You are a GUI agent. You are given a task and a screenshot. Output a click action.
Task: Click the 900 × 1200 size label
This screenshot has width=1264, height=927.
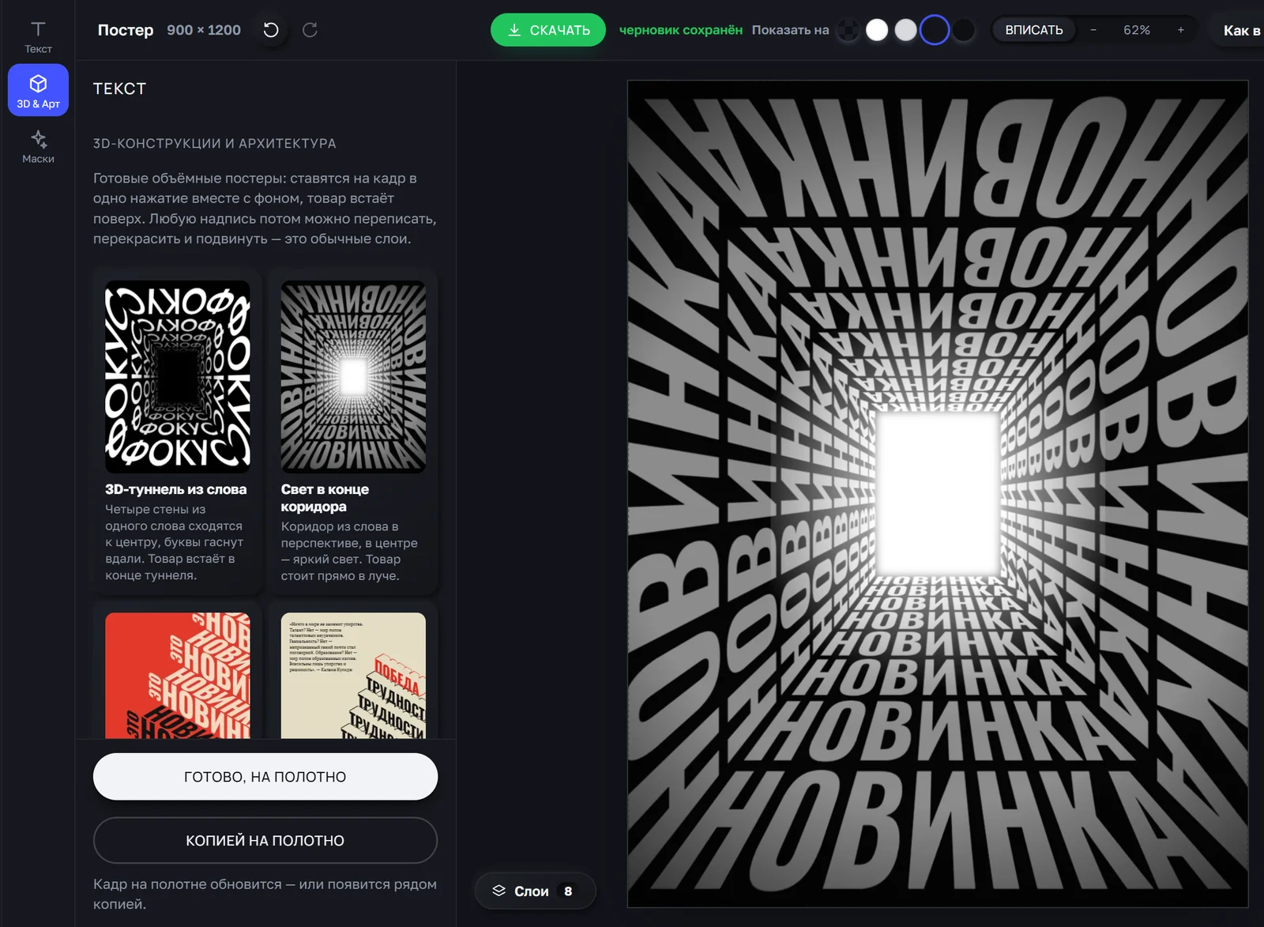(204, 30)
